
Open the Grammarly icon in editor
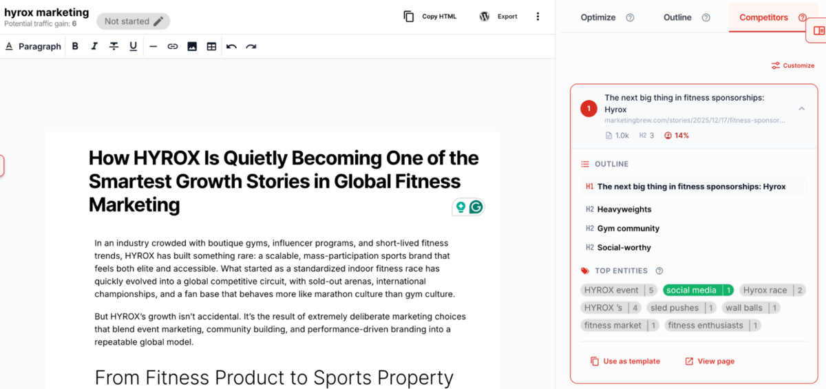tap(476, 207)
